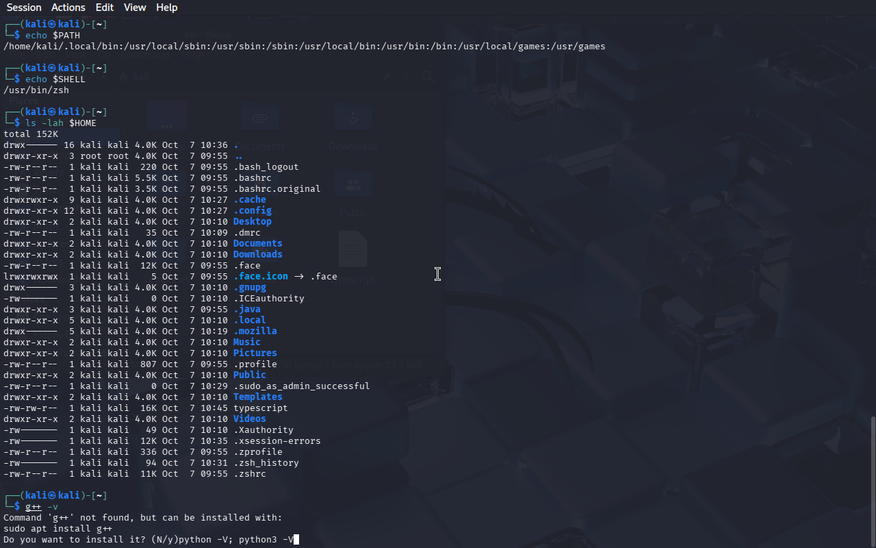The height and width of the screenshot is (548, 876).
Task: Click the terminal vertical scrollbar thumb
Action: [872, 480]
